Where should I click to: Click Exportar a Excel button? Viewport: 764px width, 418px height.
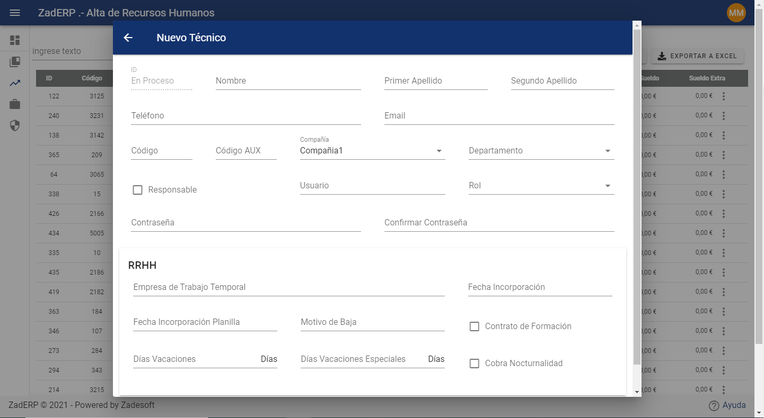[697, 56]
